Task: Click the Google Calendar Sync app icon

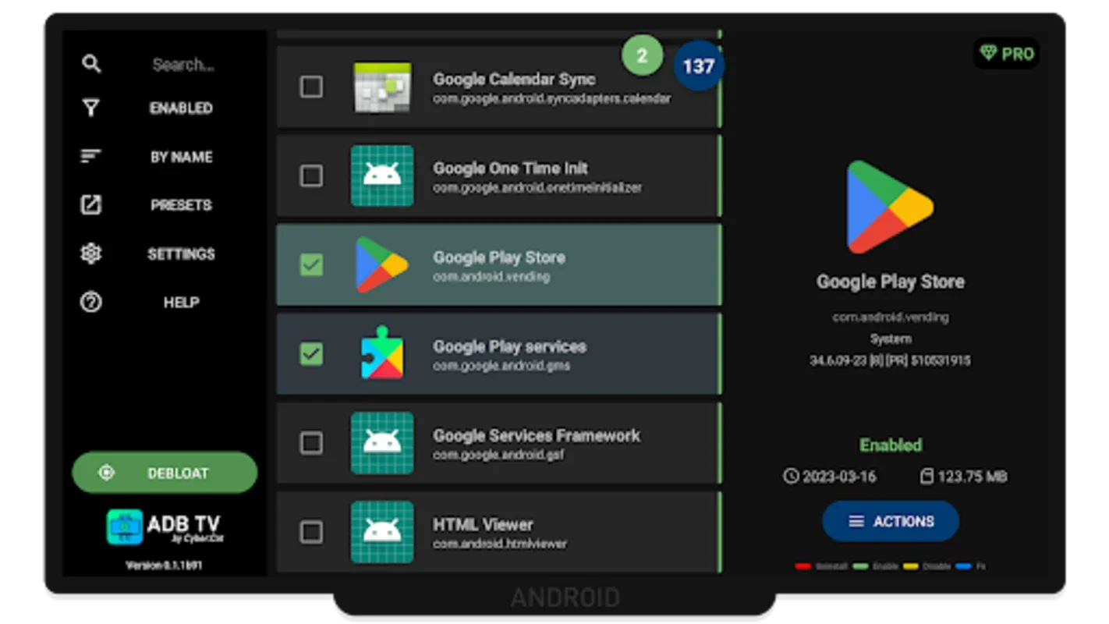Action: click(382, 87)
